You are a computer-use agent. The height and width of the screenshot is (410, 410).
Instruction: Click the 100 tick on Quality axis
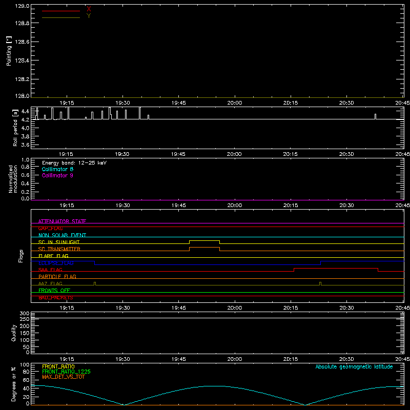[25, 340]
